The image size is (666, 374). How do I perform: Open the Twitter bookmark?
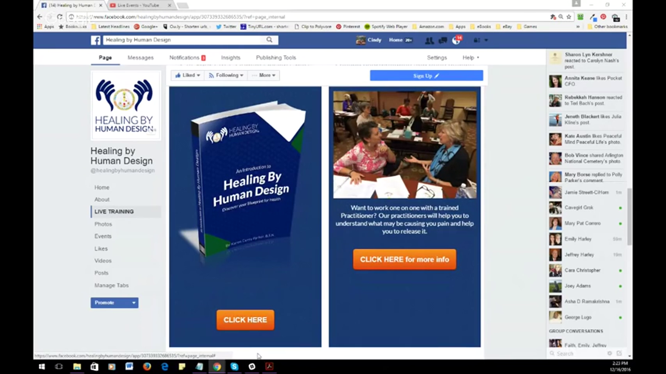point(226,26)
